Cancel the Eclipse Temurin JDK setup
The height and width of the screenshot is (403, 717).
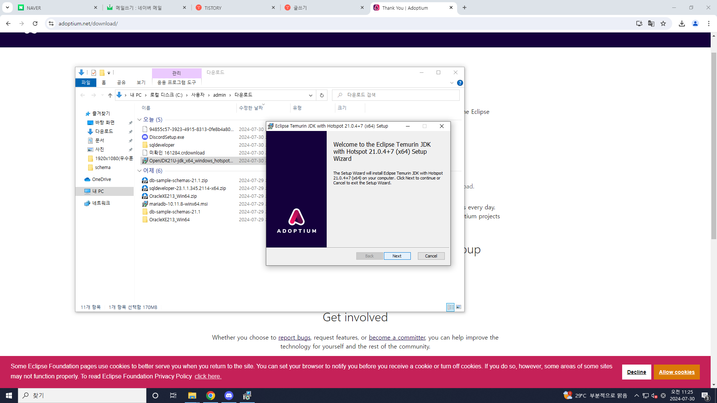(431, 256)
